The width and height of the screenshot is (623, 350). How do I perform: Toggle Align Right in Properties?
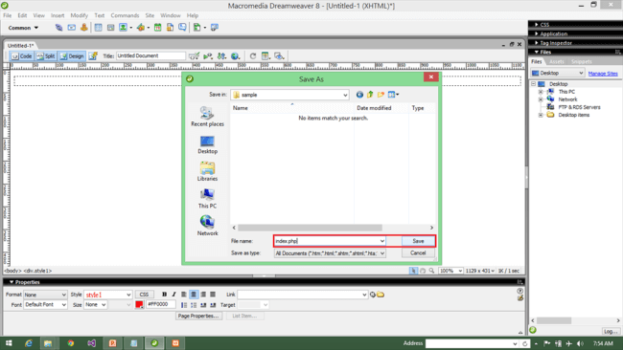(203, 295)
